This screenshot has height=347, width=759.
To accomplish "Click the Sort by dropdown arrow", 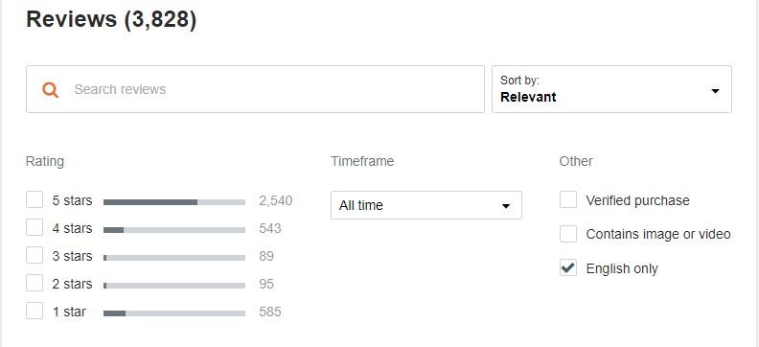I will tap(715, 91).
